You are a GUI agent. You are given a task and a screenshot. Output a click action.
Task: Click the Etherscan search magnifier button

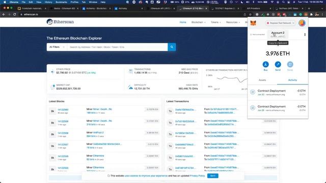172,47
